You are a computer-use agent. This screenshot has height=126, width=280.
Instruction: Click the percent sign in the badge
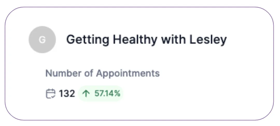(x=117, y=93)
